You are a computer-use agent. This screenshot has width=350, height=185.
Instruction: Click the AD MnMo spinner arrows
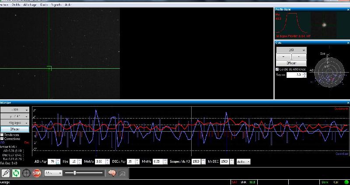pyautogui.click(x=108, y=161)
